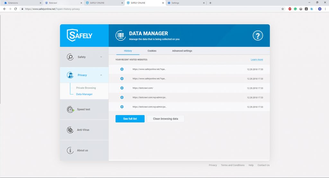Click the About us info icon
The height and width of the screenshot is (178, 329).
70,150
